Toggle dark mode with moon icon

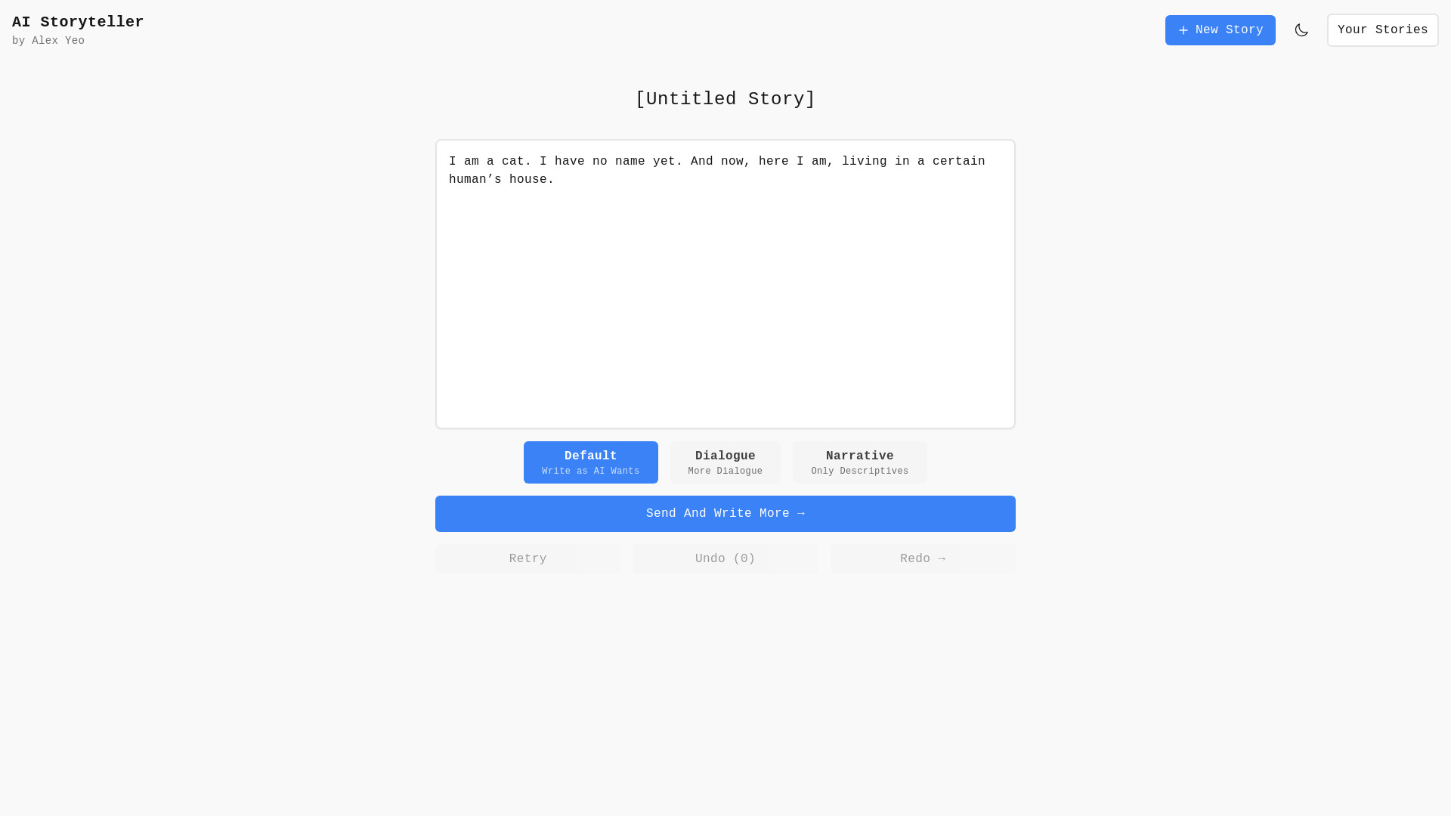coord(1301,30)
